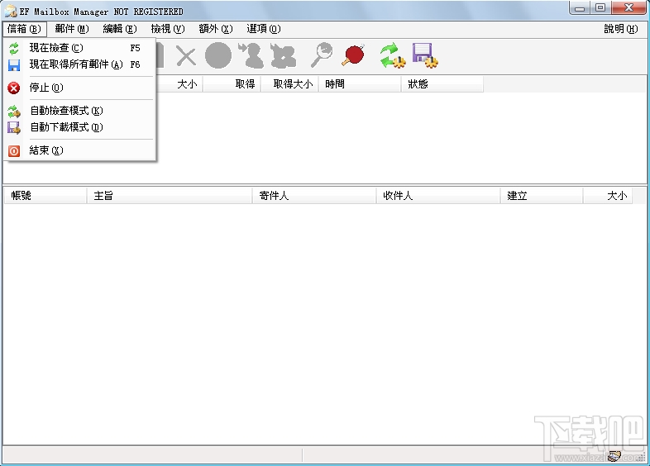The width and height of the screenshot is (650, 466).
Task: Sort by the 狀態 column header
Action: coord(442,84)
